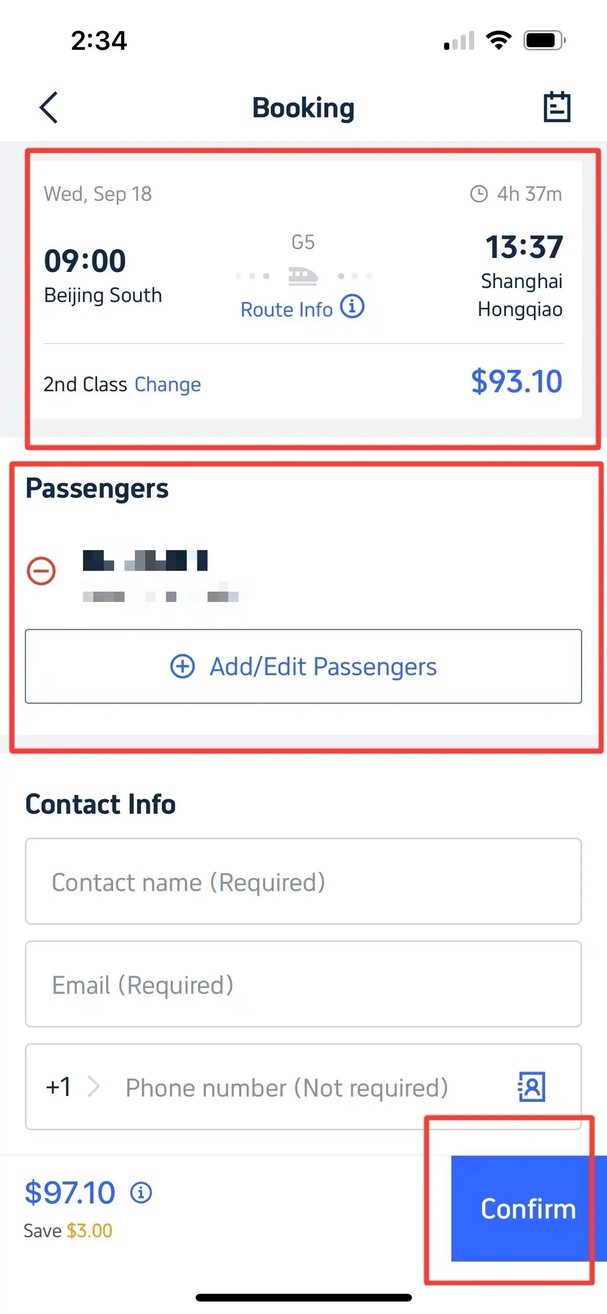Focus the Email required field
Image resolution: width=607 pixels, height=1314 pixels.
303,984
